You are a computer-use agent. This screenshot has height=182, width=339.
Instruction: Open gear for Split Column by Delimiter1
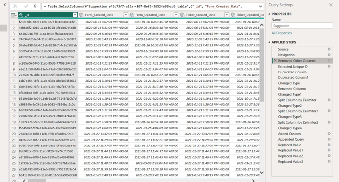[x=329, y=111]
